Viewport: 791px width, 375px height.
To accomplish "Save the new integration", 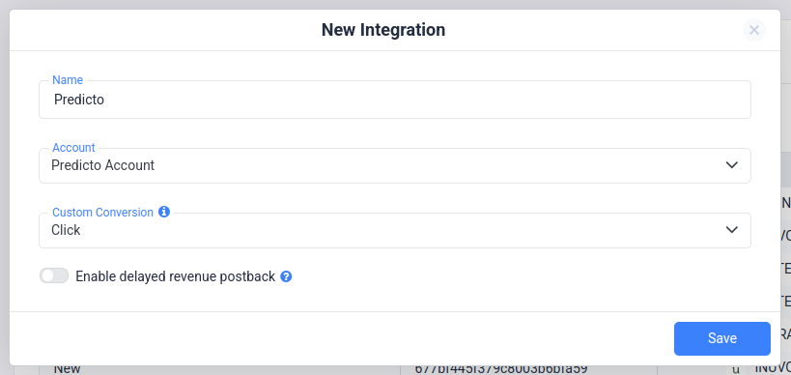I will 721,338.
